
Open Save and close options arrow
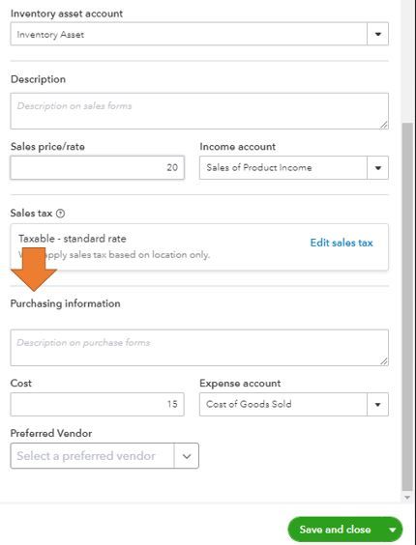click(x=393, y=530)
